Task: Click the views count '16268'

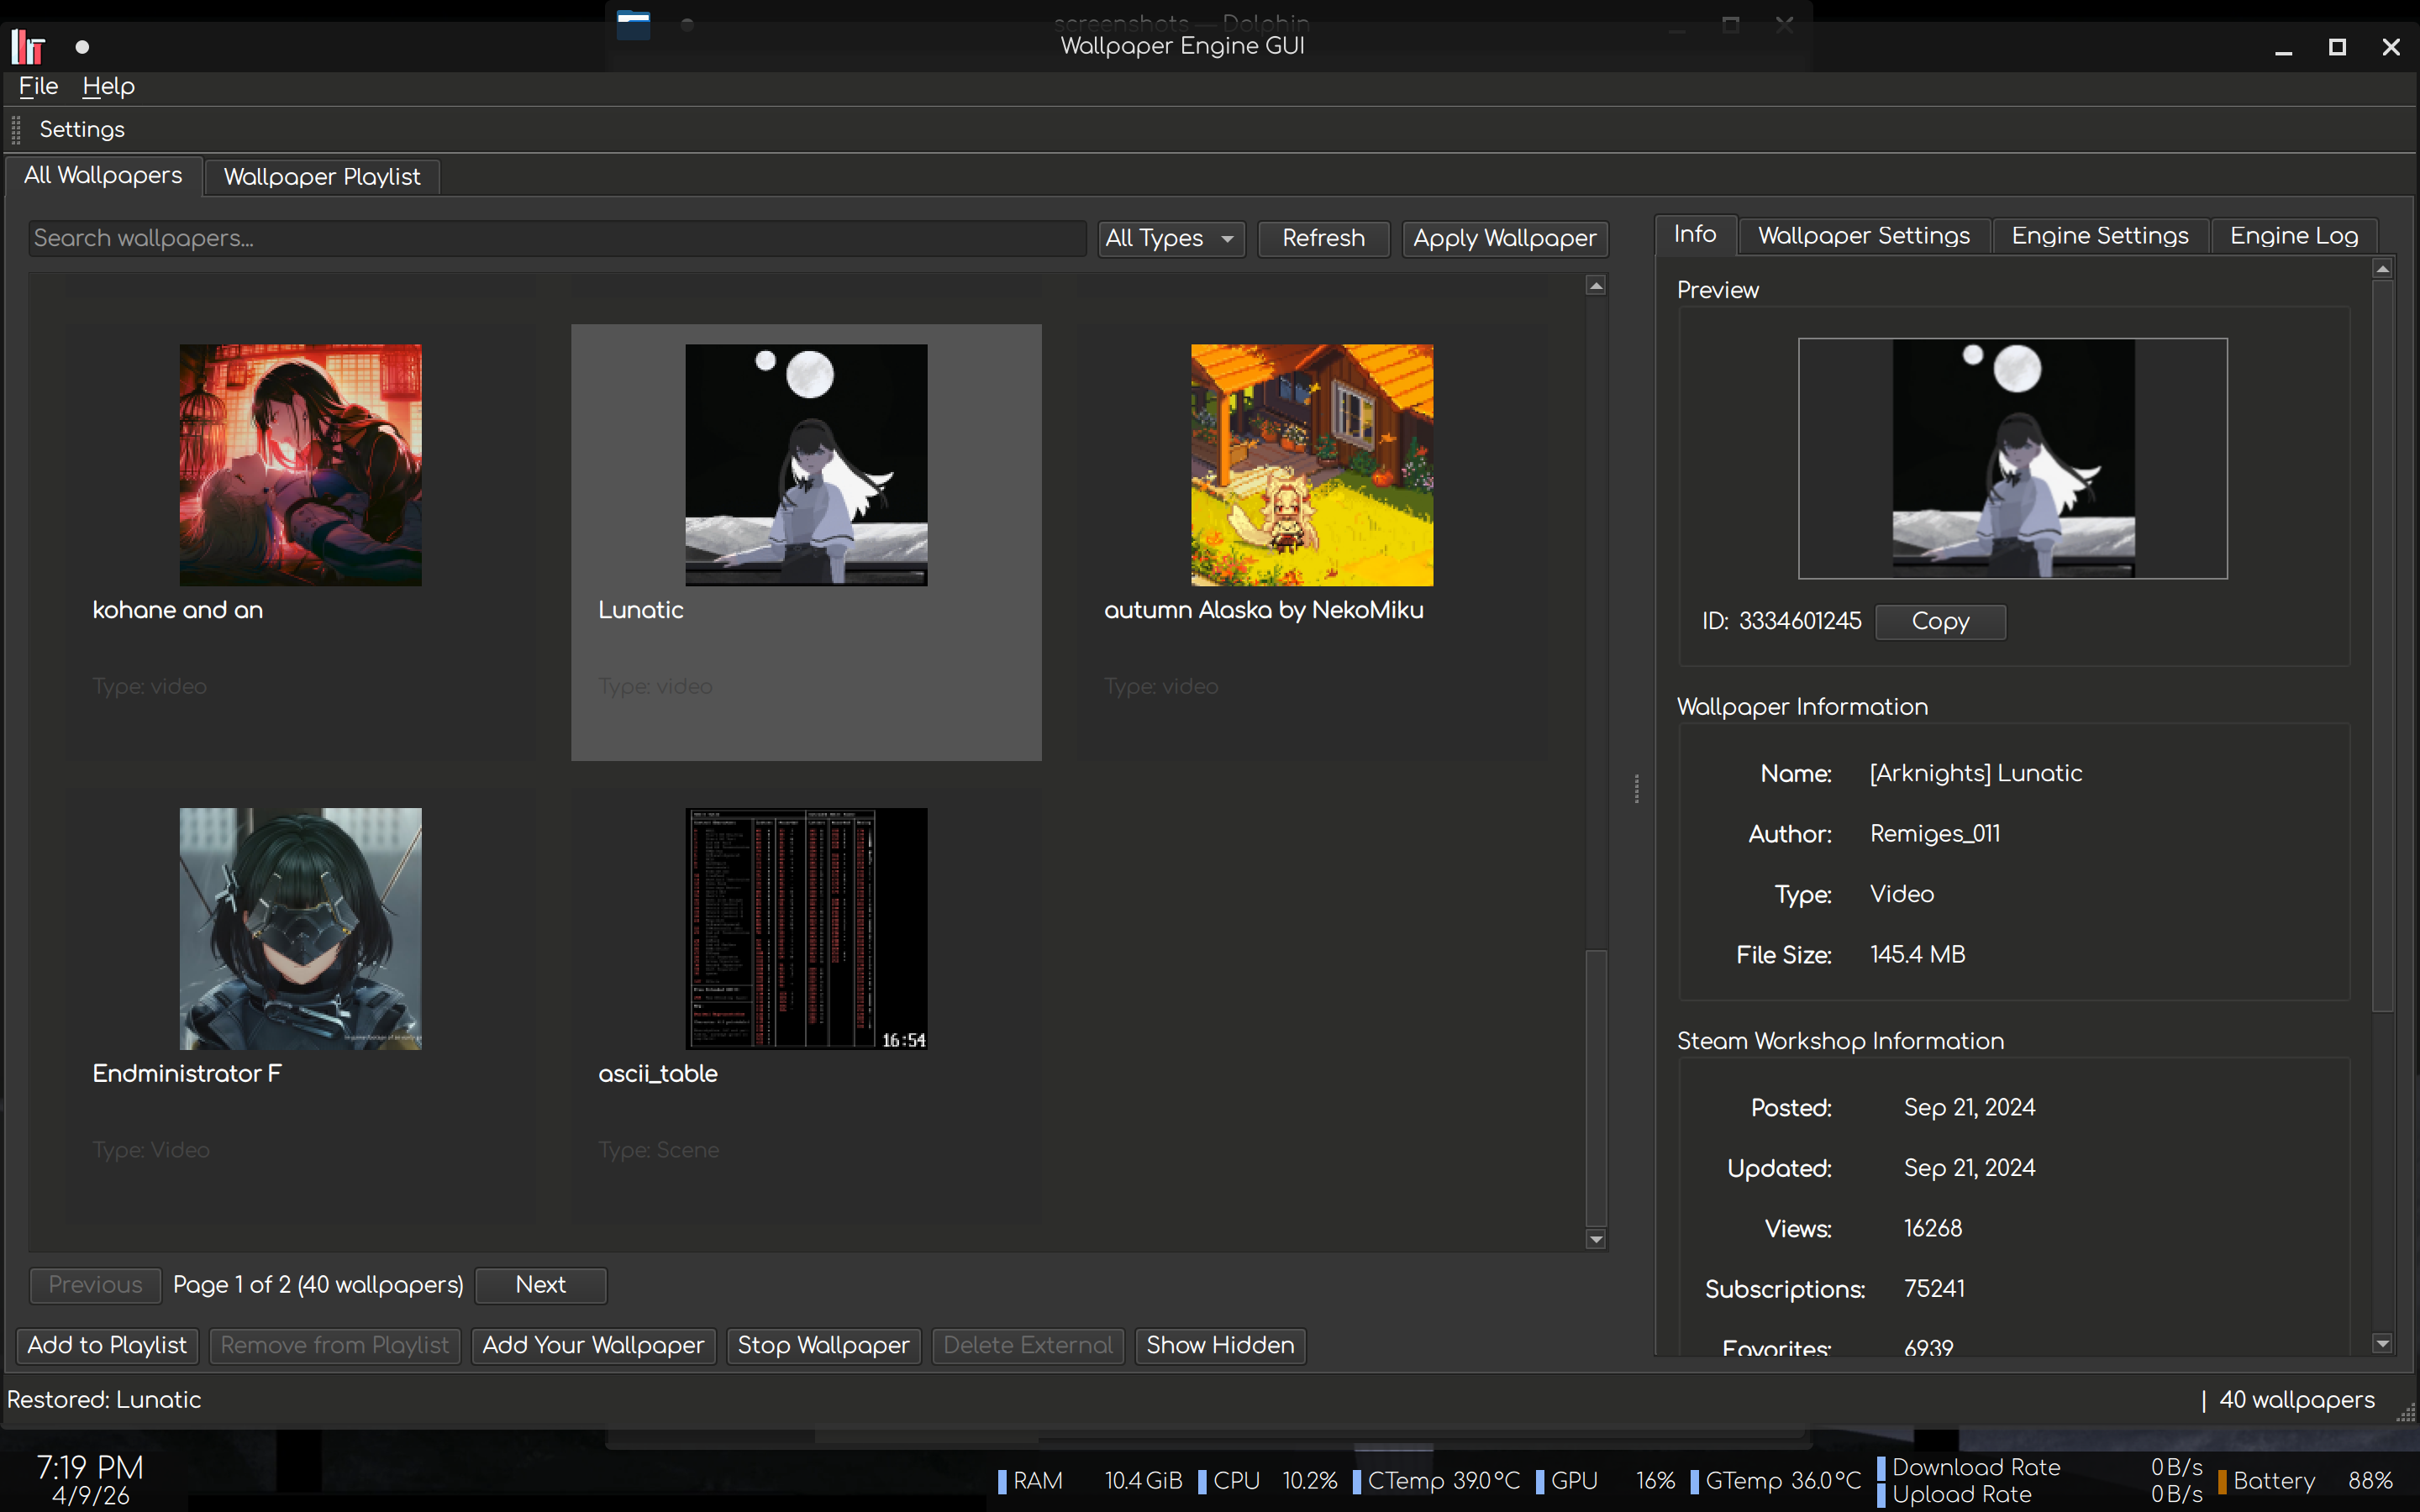Action: pyautogui.click(x=1933, y=1228)
